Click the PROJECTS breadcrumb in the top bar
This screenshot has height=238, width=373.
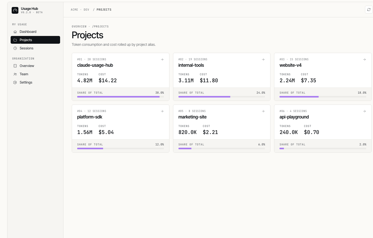click(x=104, y=10)
